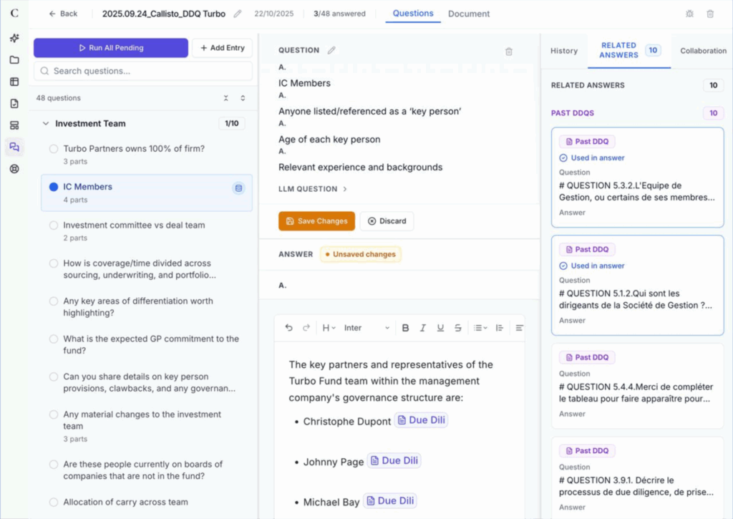The height and width of the screenshot is (519, 733).
Task: Open the Inter font dropdown
Action: [366, 328]
